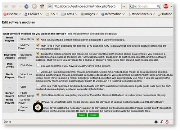
Task: Uncheck the MythTV Player checkbox
Action: pos(38,45)
